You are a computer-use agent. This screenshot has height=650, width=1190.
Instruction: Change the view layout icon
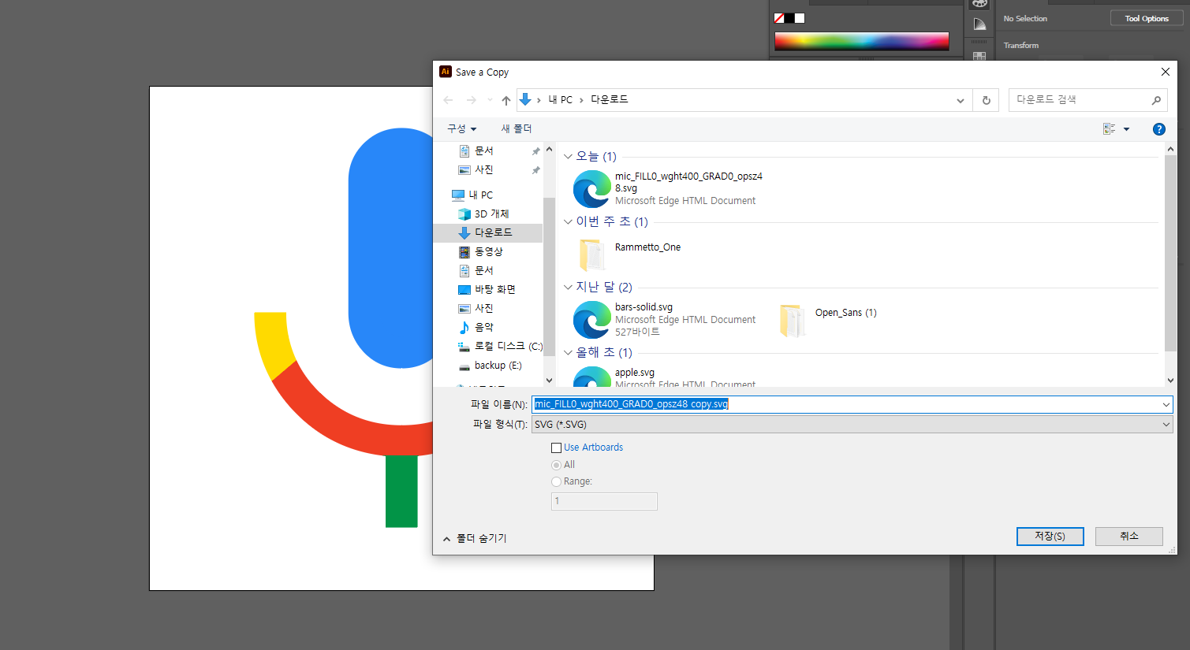(1109, 129)
